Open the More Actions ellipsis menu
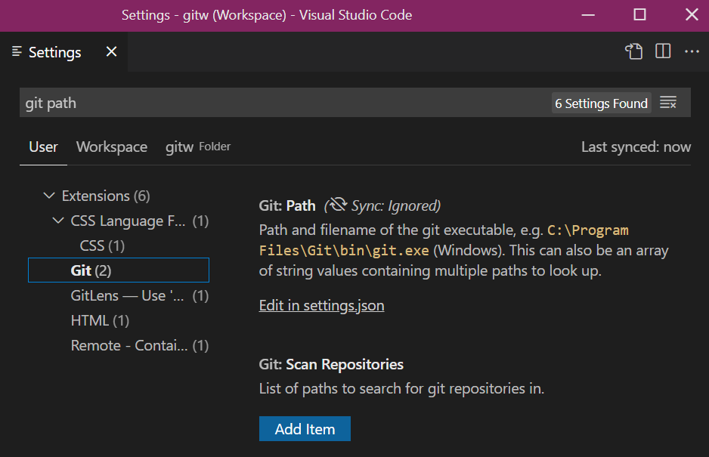709x457 pixels. point(692,51)
